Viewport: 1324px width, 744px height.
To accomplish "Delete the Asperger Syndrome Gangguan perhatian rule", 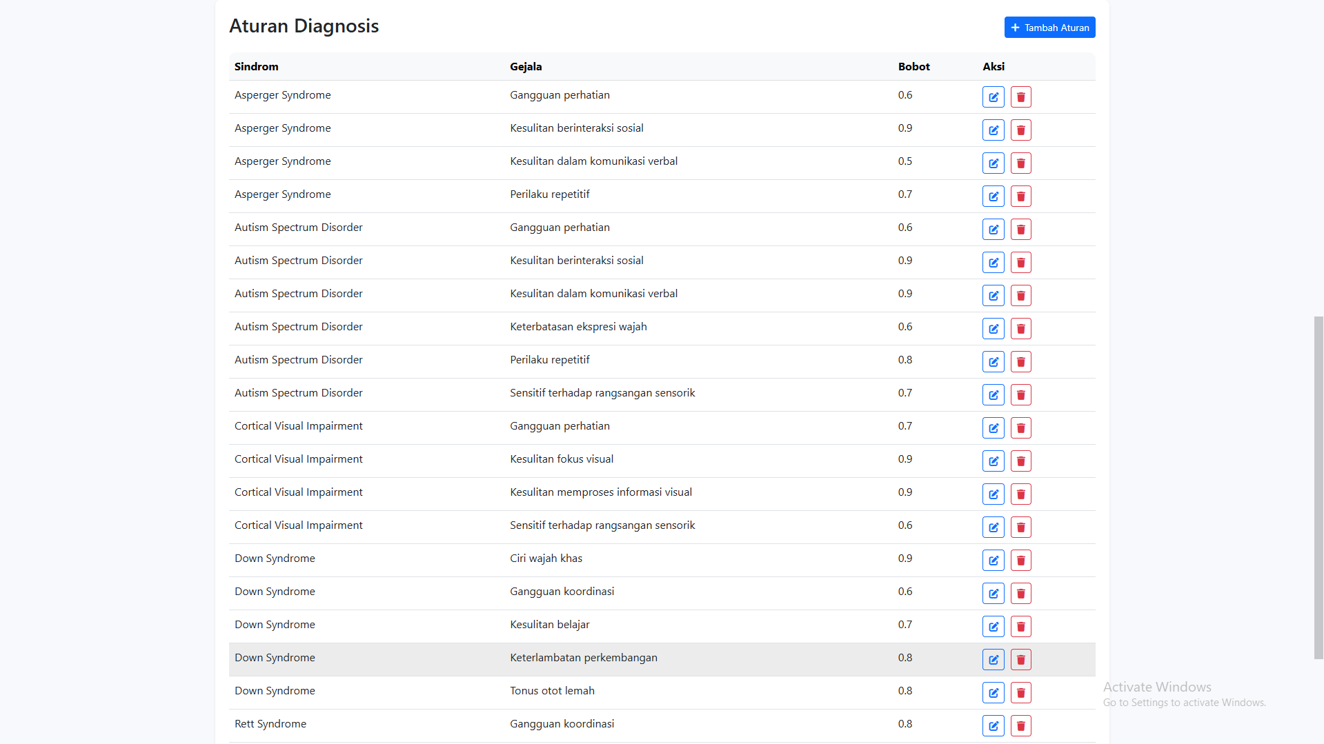I will 1021,97.
